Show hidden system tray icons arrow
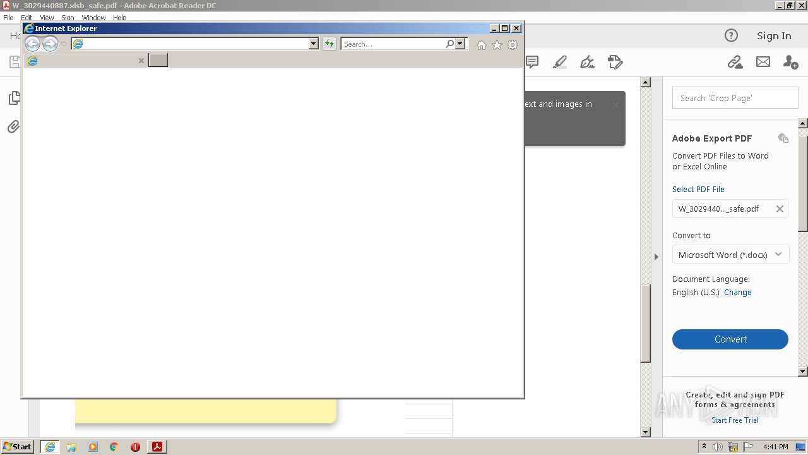The height and width of the screenshot is (455, 808). 704,447
